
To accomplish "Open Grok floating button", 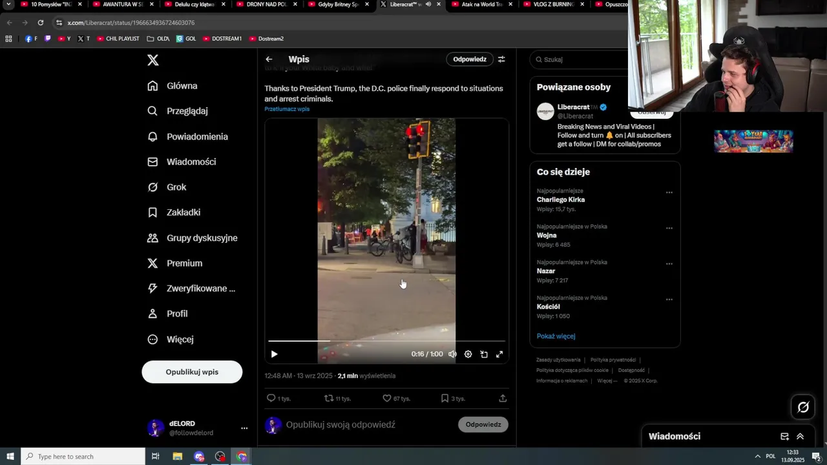I will (803, 407).
